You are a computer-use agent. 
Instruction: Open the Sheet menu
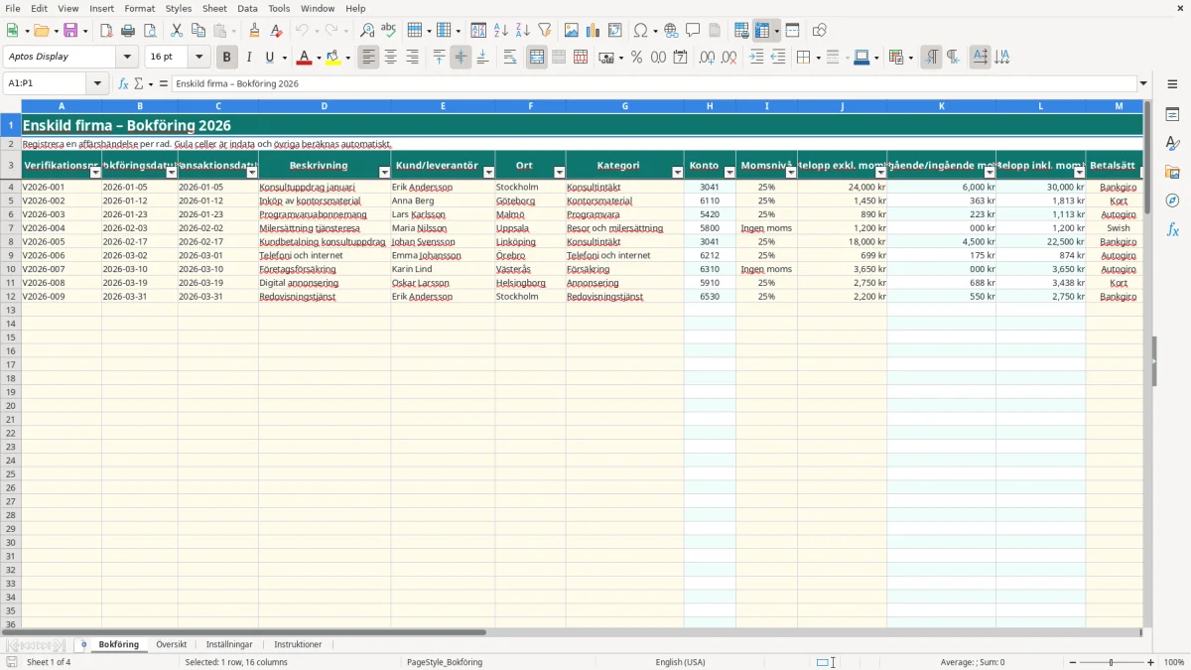coord(214,8)
